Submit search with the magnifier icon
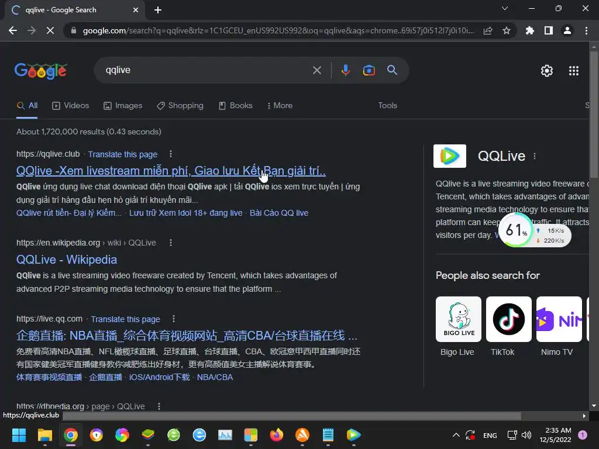Viewport: 599px width, 449px height. point(393,70)
